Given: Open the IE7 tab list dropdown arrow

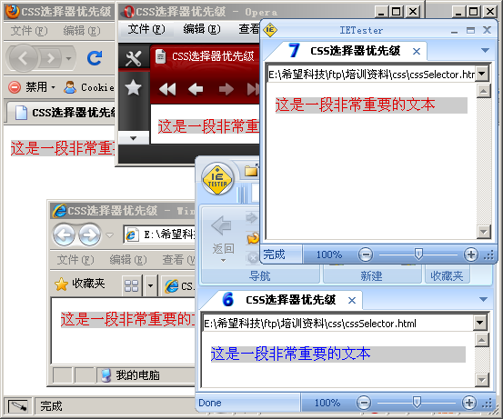Looking at the screenshot, I should pyautogui.click(x=485, y=50).
